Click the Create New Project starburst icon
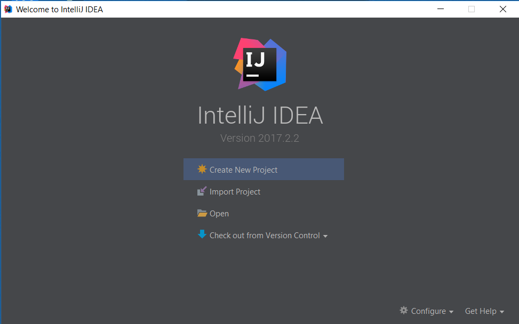Screen dimensions: 519x324 202,169
